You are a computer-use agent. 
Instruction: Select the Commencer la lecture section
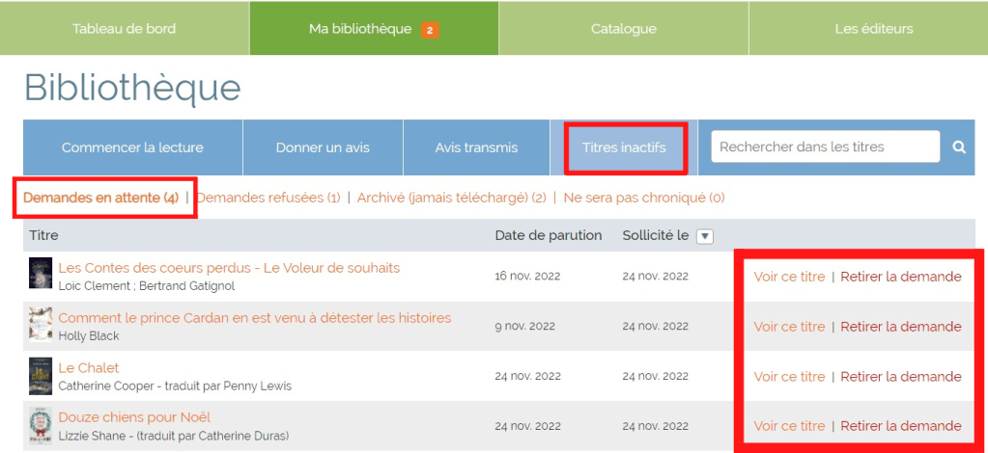coord(132,147)
